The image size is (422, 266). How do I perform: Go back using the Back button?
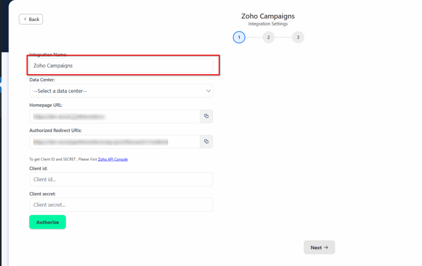31,19
